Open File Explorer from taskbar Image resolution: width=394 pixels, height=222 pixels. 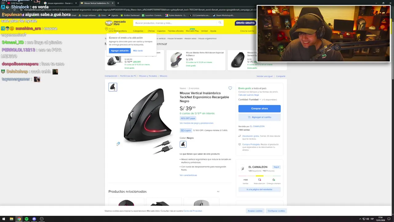[11, 219]
